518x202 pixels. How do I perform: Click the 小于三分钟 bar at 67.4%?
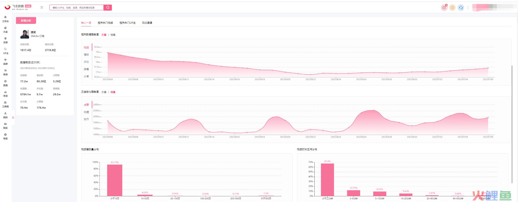tap(327, 179)
